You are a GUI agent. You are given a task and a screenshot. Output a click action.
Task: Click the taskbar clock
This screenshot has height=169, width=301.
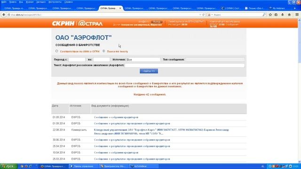[x=296, y=166]
